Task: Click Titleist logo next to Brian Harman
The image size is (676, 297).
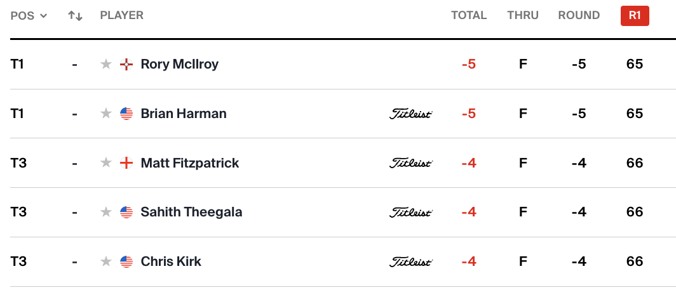Action: click(x=410, y=114)
